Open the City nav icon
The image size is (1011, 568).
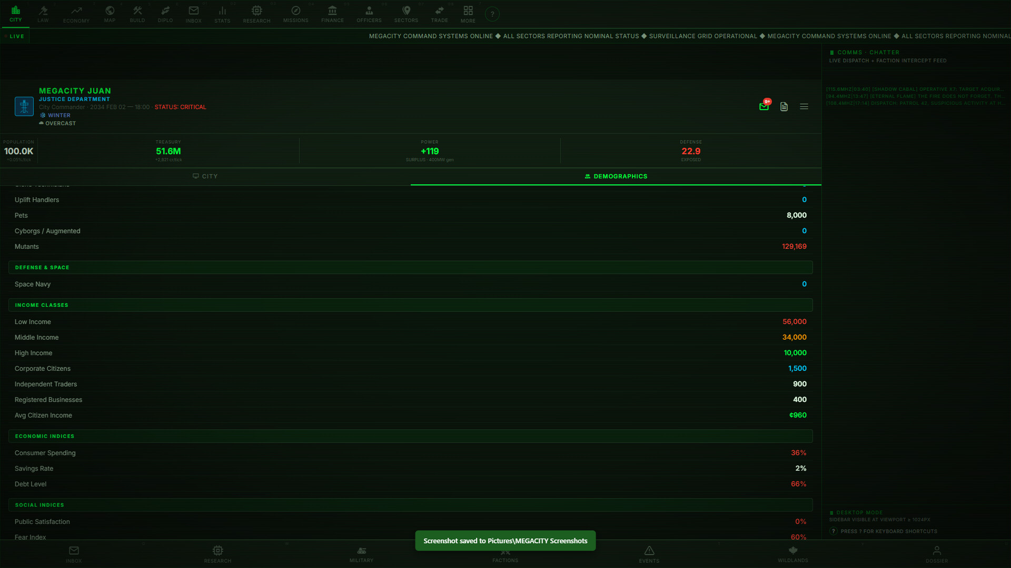coord(16,14)
